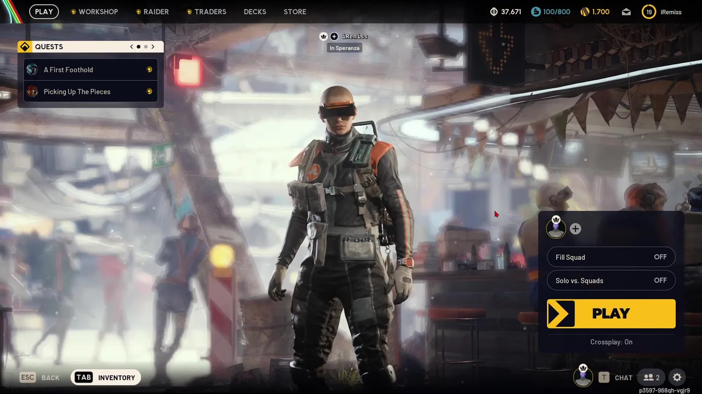This screenshot has width=702, height=394.
Task: Open quest A First Foothold
Action: click(x=90, y=69)
